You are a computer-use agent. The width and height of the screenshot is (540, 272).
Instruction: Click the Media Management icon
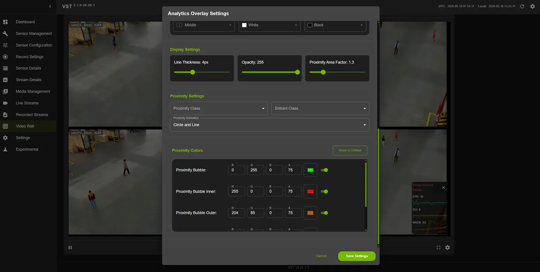pyautogui.click(x=5, y=91)
